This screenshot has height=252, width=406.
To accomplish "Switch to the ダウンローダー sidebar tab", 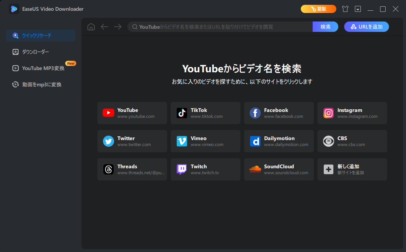I will click(36, 52).
